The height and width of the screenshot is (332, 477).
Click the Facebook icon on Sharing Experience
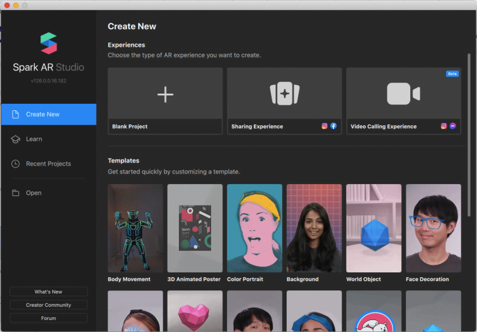pyautogui.click(x=333, y=126)
